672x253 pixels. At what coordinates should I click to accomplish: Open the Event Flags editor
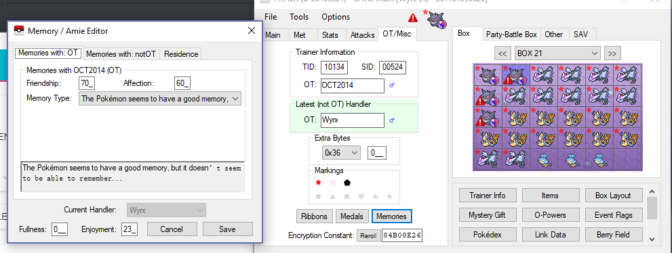614,215
